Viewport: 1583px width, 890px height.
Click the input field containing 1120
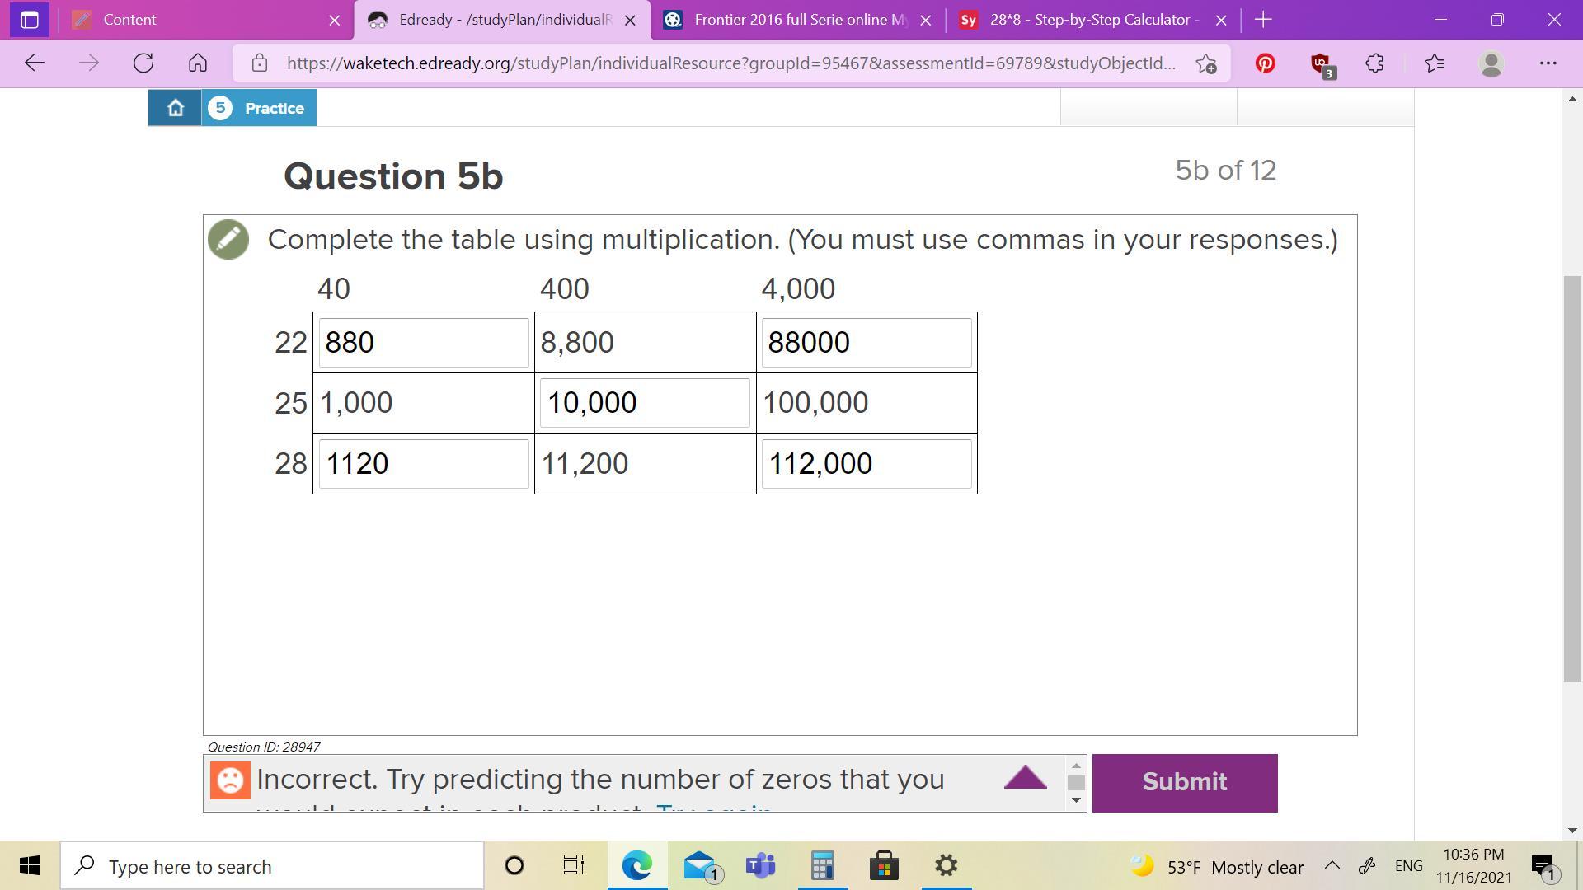423,464
